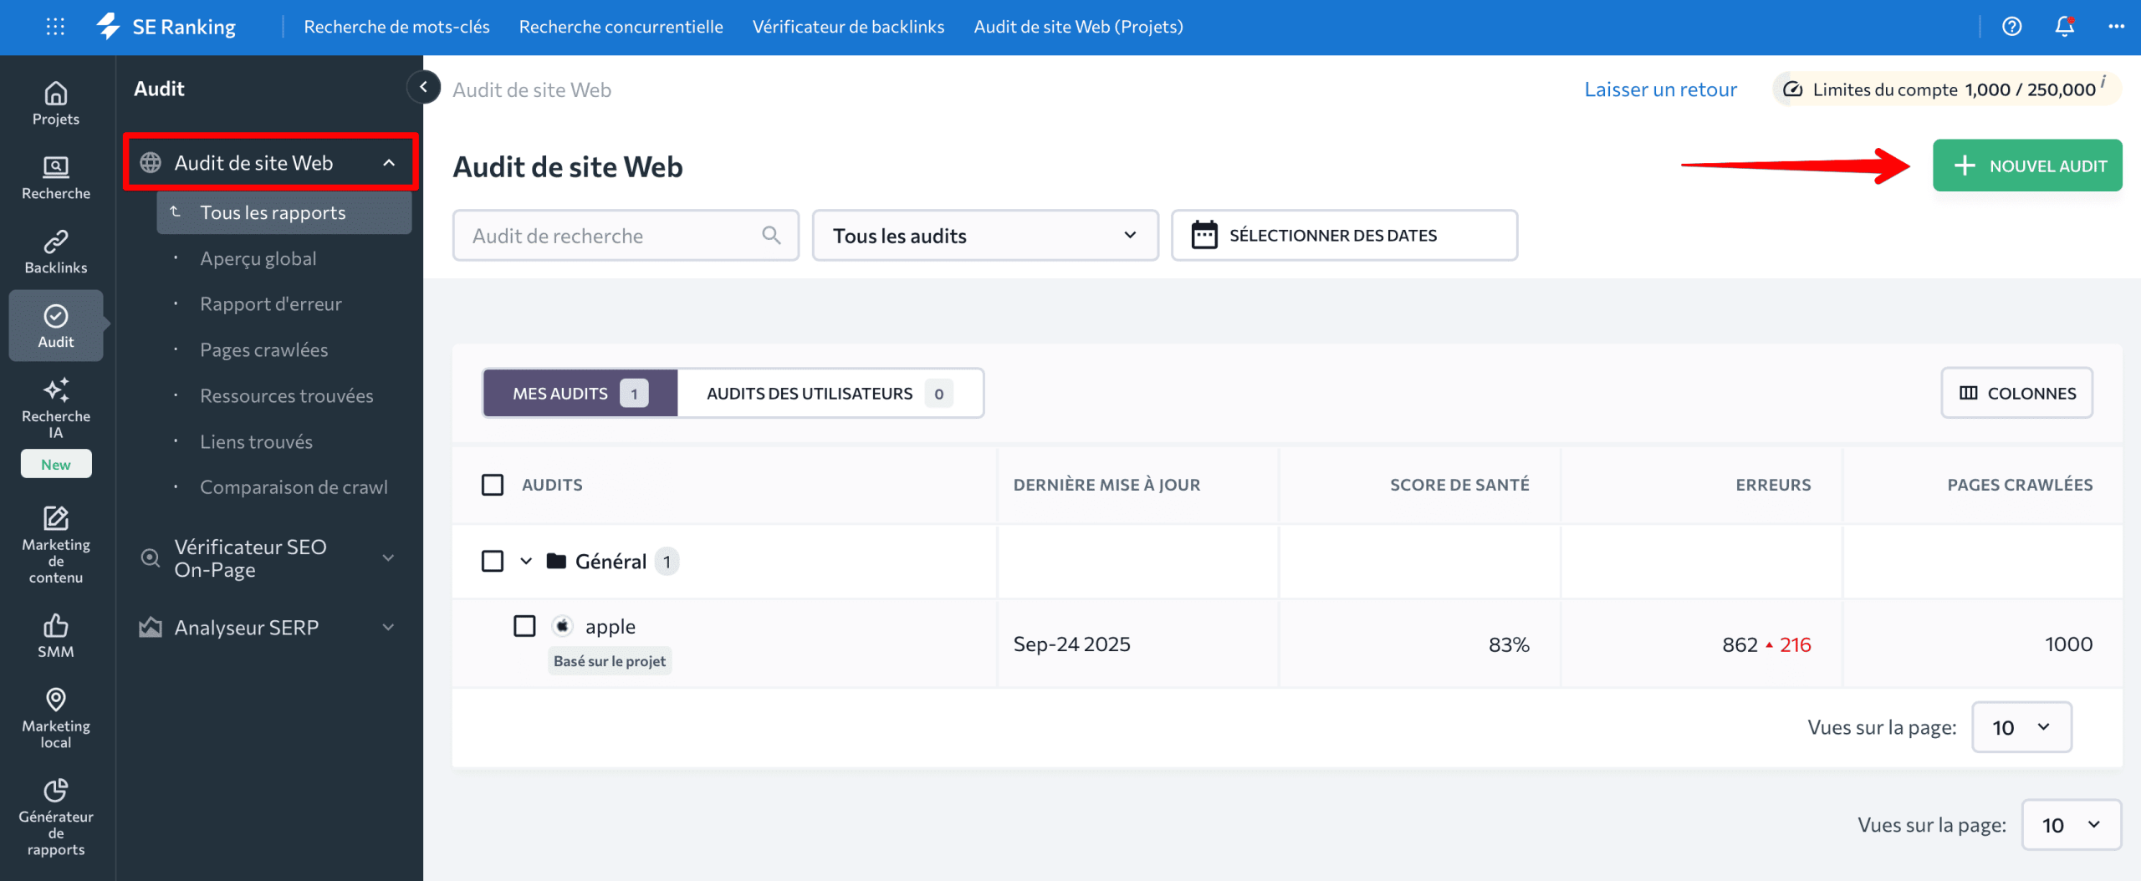Click the Audit de recherche search field
The image size is (2141, 881).
pyautogui.click(x=615, y=236)
